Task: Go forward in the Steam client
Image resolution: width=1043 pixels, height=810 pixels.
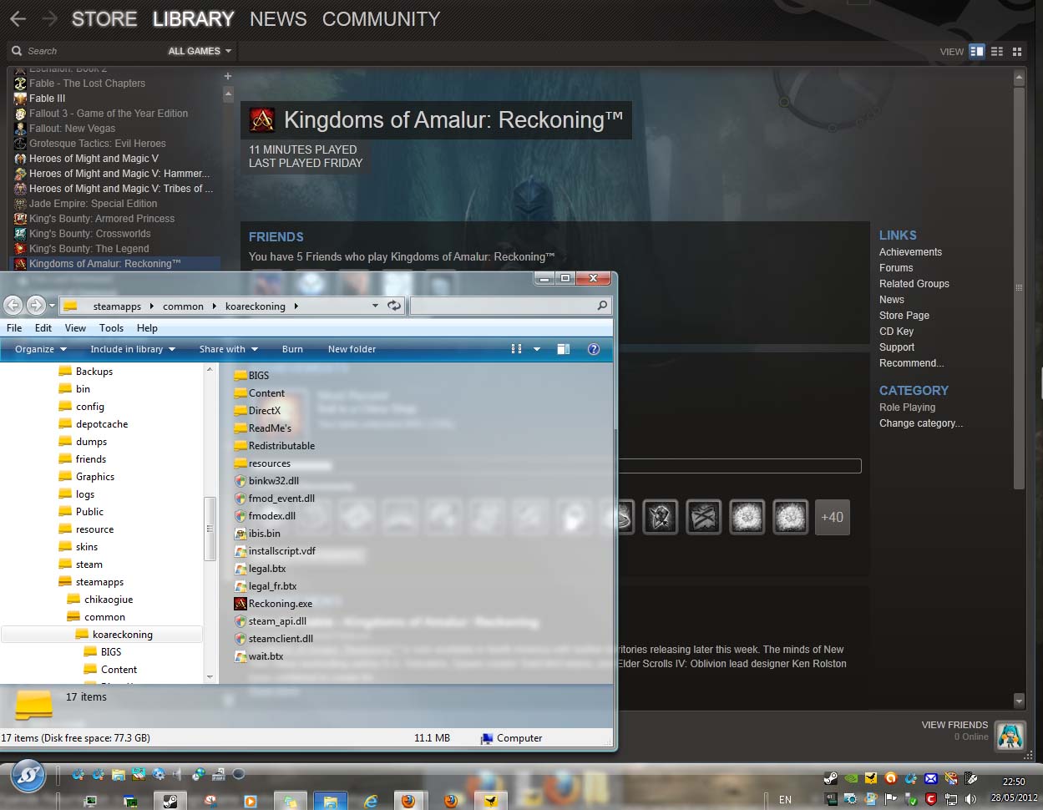Action: click(50, 18)
